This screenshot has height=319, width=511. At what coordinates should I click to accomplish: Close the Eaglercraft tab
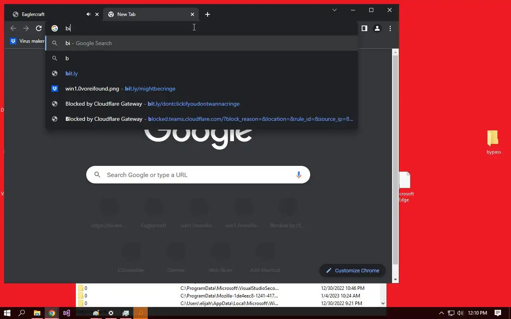[97, 14]
